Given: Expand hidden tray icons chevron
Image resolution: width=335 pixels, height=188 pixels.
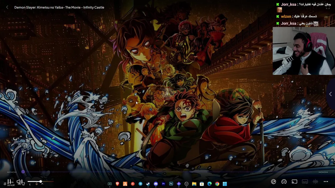Looking at the screenshot, I should coord(42,184).
